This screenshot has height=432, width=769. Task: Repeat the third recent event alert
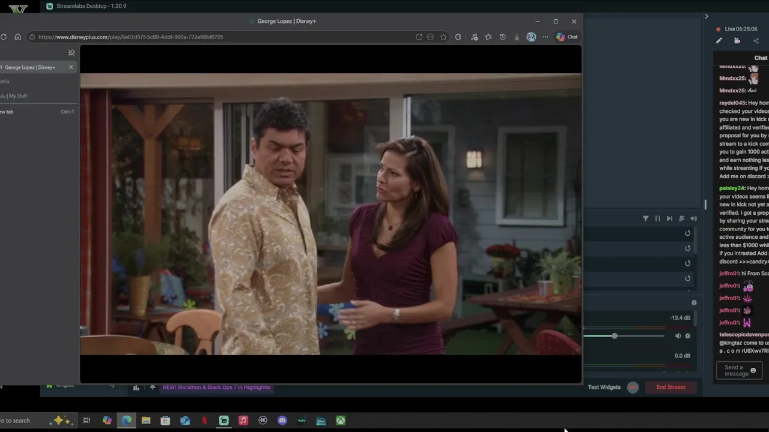688,263
